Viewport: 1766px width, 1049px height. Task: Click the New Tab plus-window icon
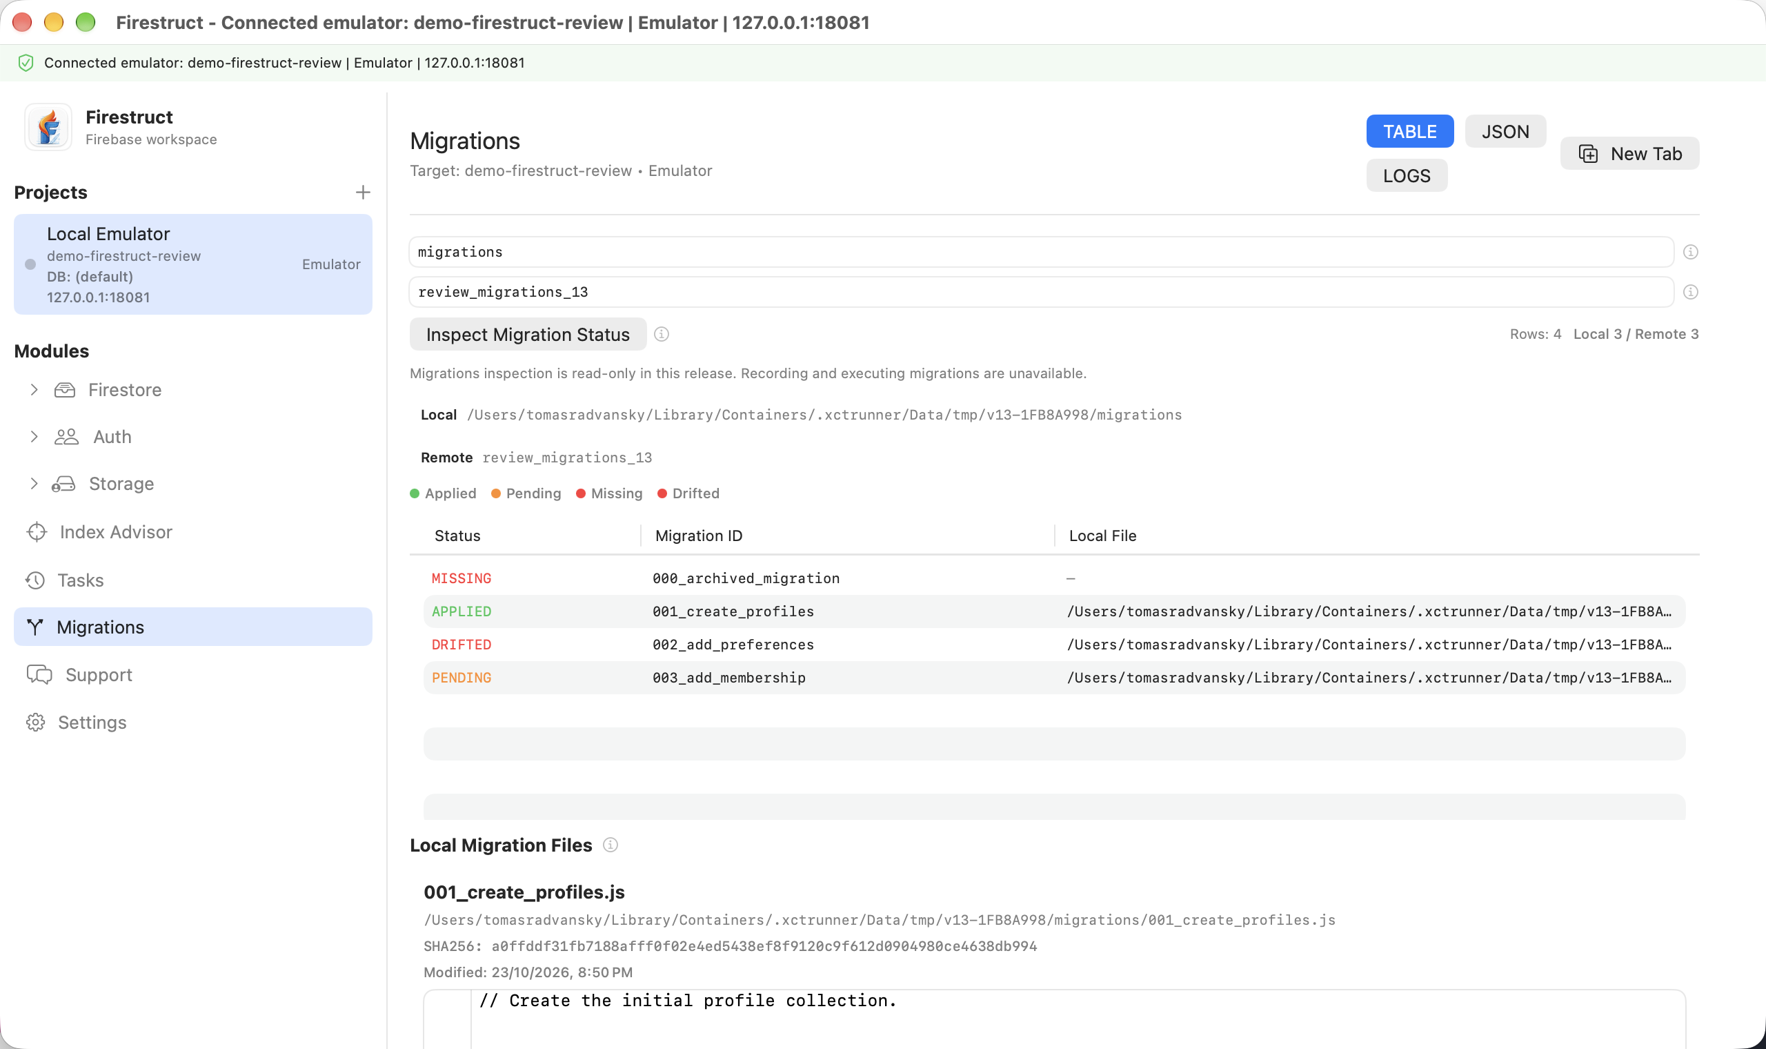(1588, 153)
